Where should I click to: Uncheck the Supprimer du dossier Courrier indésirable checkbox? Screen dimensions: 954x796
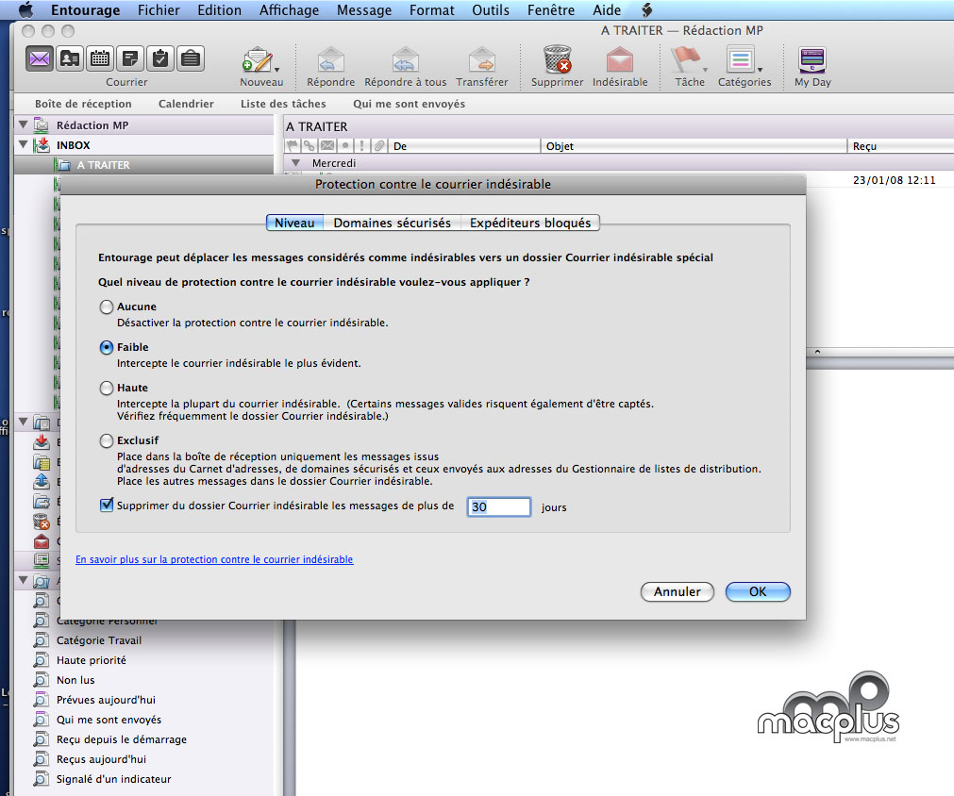coord(107,505)
